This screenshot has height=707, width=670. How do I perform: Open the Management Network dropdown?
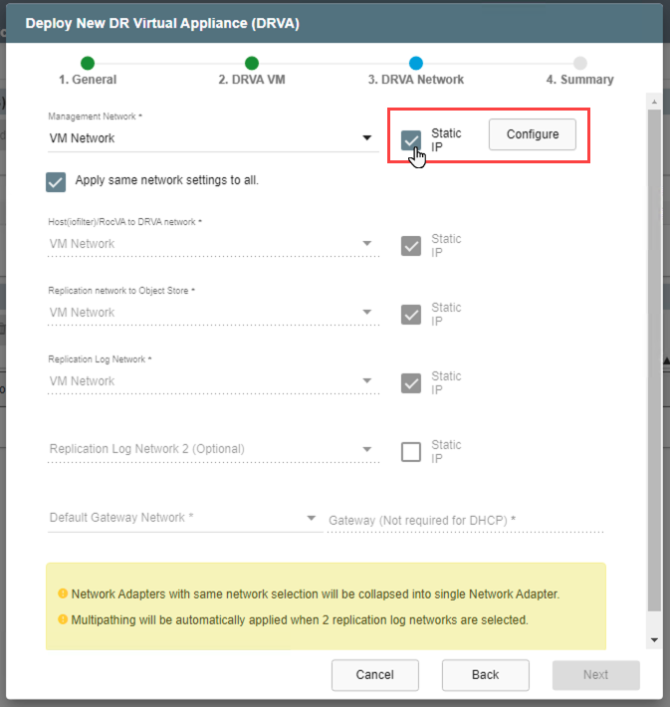point(211,138)
